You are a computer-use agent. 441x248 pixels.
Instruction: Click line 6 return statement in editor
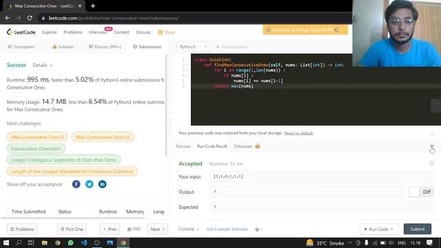pos(234,86)
